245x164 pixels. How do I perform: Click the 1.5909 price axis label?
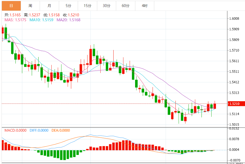click(x=234, y=29)
